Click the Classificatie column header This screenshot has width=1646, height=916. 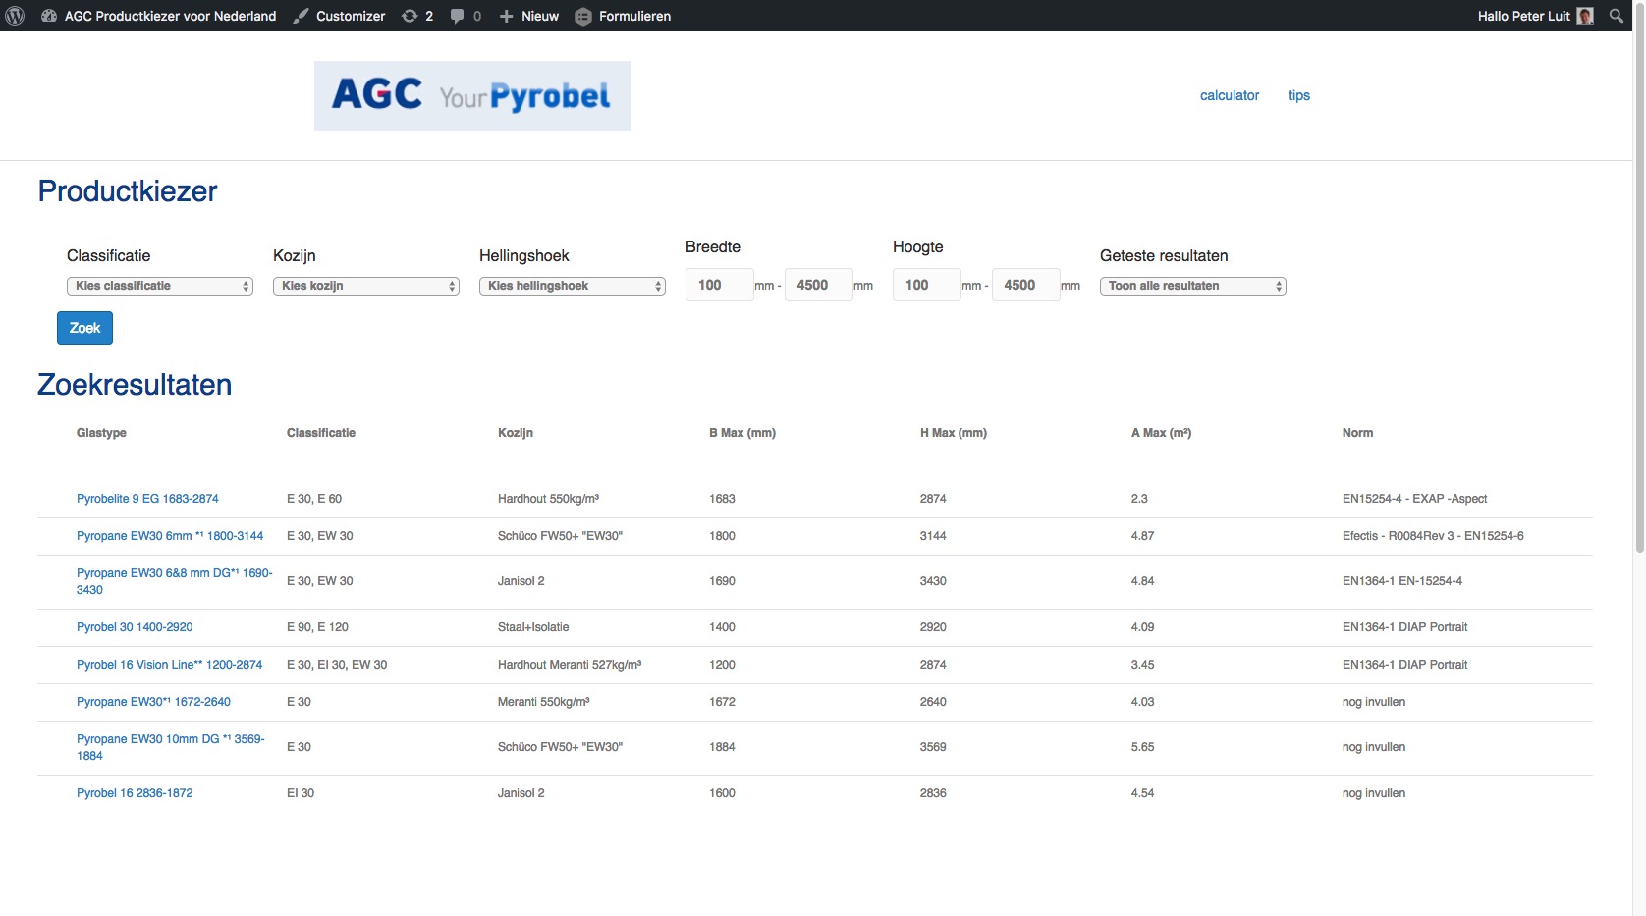pyautogui.click(x=321, y=433)
